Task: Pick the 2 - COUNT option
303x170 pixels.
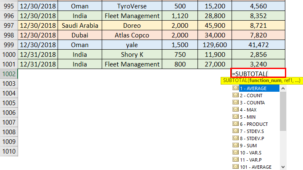Action: click(251, 96)
